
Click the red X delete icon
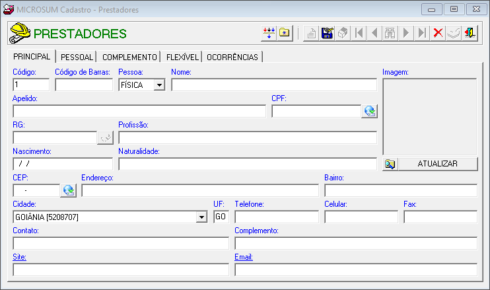(x=438, y=33)
